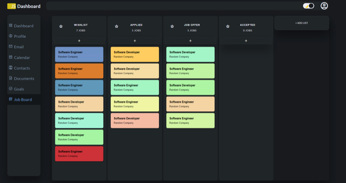Star the Wishlist list
Image resolution: width=346 pixels, height=183 pixels.
point(61,27)
